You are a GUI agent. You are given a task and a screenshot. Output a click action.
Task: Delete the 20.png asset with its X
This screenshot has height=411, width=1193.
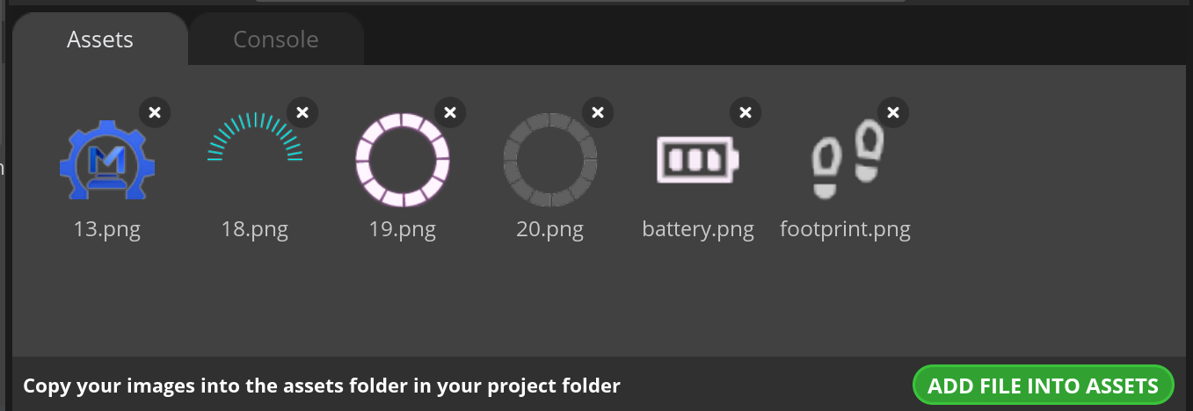598,112
